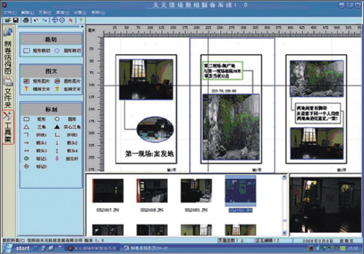The height and width of the screenshot is (254, 364).
Task: Close the tool panel with small x
Action: pos(82,27)
